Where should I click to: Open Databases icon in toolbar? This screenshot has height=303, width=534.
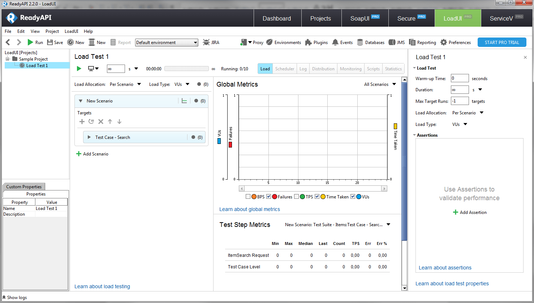pyautogui.click(x=360, y=43)
